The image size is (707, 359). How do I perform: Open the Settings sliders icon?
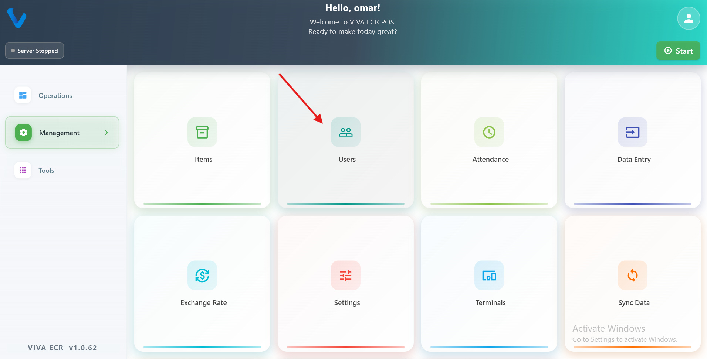[x=346, y=276]
